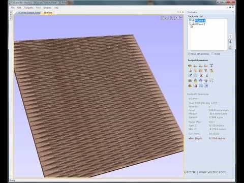Create a Texture toolpath
This screenshot has width=244, height=183.
(201, 71)
